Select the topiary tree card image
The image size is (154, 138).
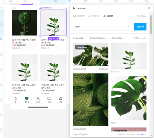click(x=25, y=23)
